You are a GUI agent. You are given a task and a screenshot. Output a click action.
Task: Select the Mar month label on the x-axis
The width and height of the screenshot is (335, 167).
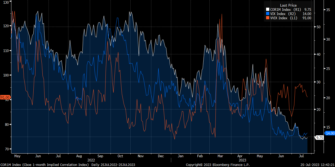pyautogui.click(x=220, y=156)
